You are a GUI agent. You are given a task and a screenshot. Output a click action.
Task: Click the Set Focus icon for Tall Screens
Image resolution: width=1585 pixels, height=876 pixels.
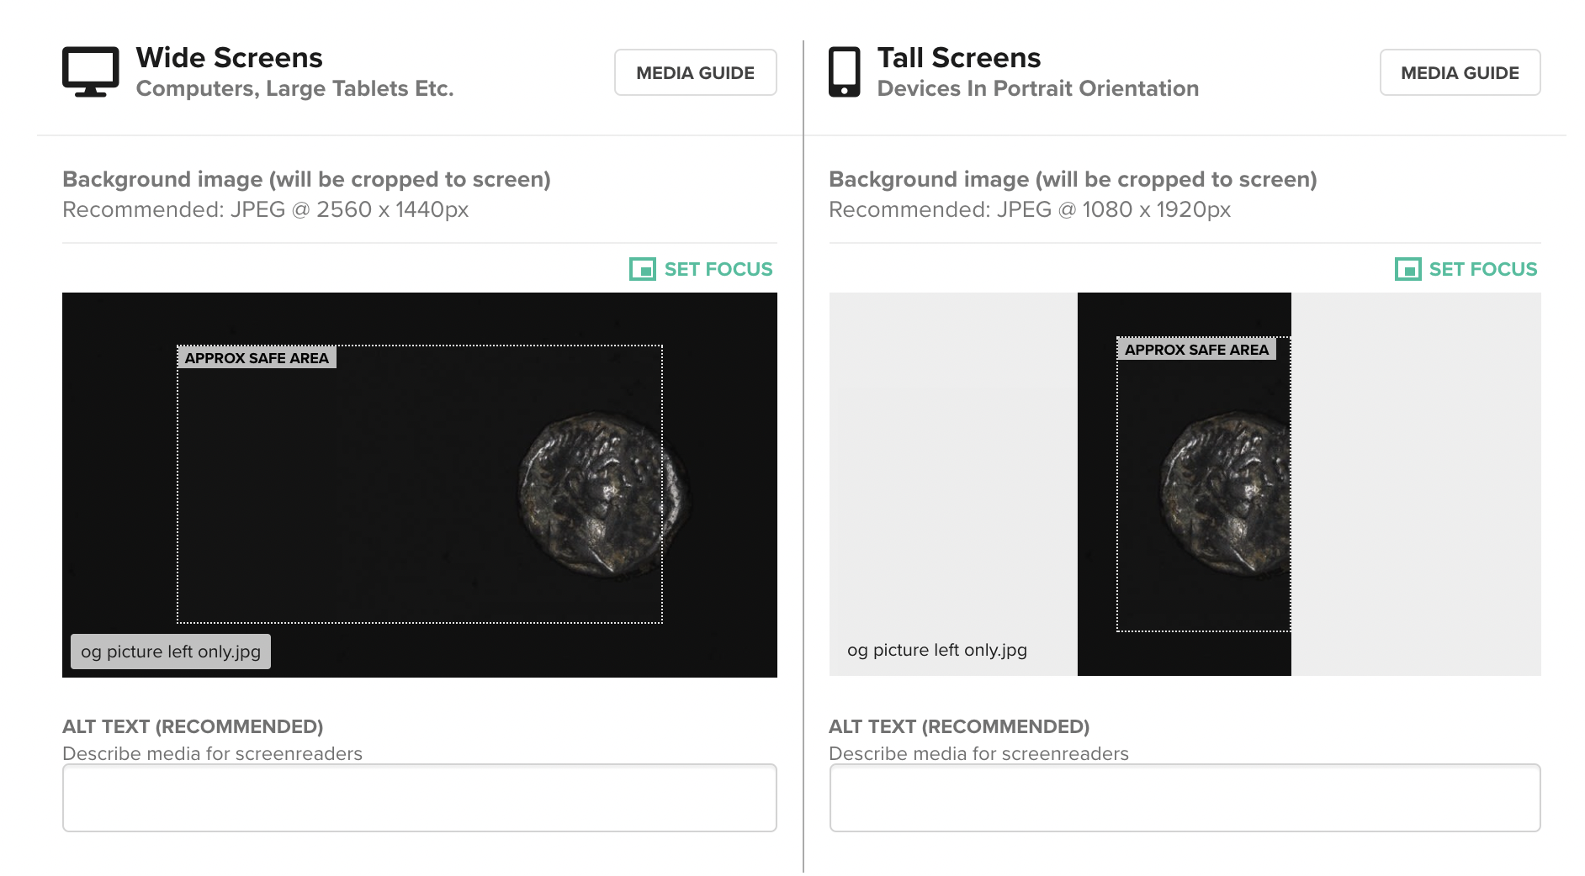(x=1407, y=269)
